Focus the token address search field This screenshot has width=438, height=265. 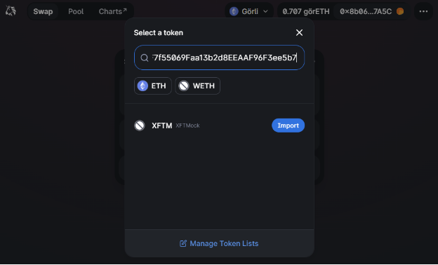tap(219, 57)
